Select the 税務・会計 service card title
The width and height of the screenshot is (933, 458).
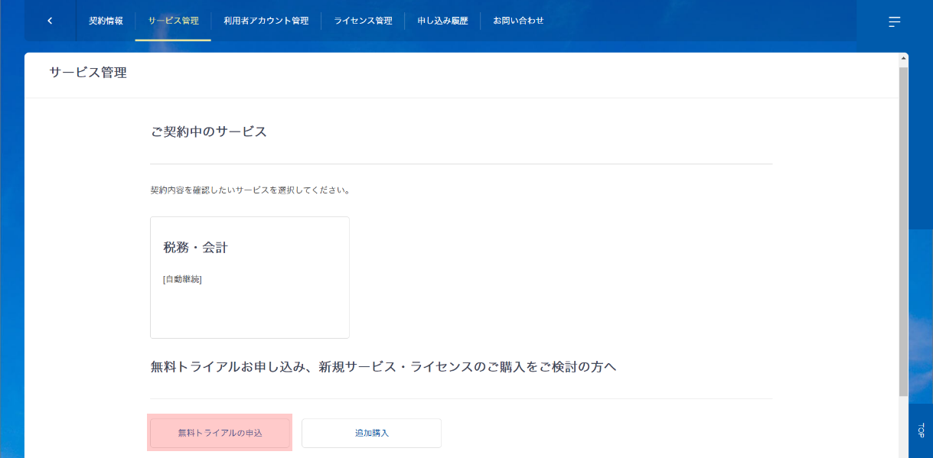[195, 248]
